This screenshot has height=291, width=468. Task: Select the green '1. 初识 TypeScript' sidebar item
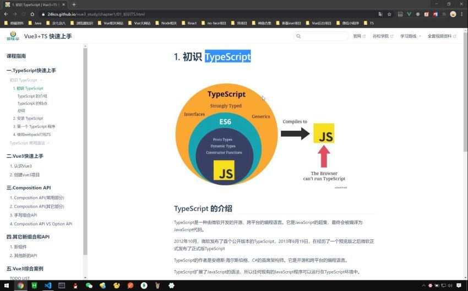28,88
